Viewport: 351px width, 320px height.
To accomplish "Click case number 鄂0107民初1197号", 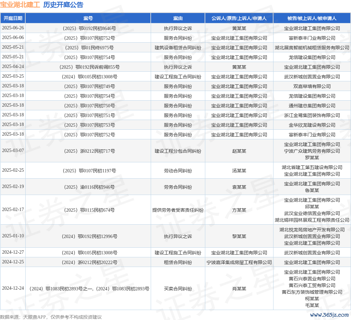I will 89,171.
